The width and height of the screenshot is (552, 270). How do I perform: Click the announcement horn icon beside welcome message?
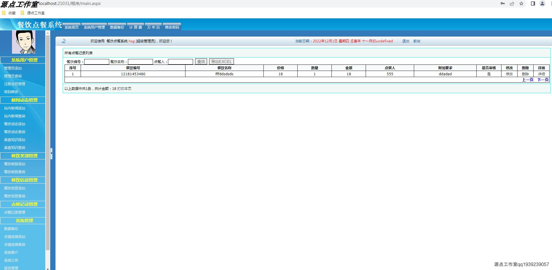click(x=64, y=41)
